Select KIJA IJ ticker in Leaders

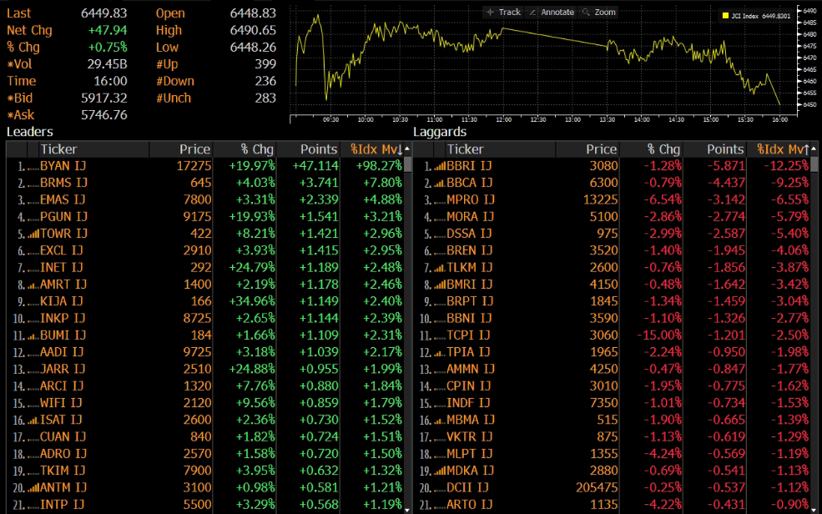[x=61, y=301]
